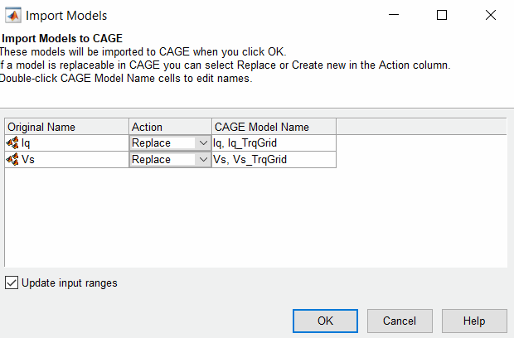Select the Vs original name cell

pyautogui.click(x=66, y=160)
